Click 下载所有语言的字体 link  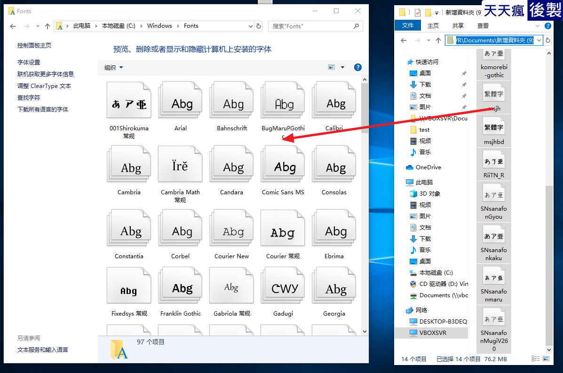click(43, 110)
